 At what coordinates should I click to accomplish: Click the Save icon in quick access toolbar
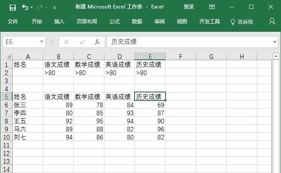click(x=13, y=8)
